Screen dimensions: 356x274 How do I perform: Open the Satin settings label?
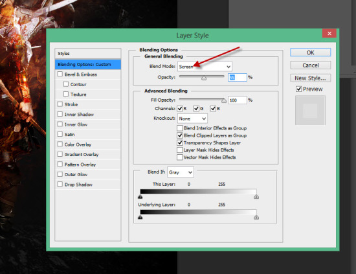(69, 135)
